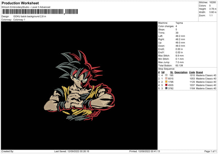
Task: Select the Colorway 1 text
Action: tap(19, 20)
